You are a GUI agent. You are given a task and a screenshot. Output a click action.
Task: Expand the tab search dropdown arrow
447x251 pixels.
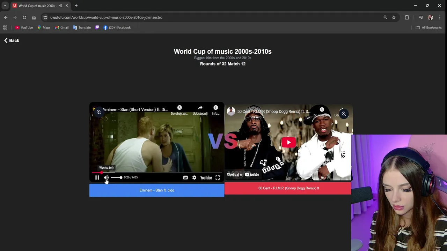point(5,6)
